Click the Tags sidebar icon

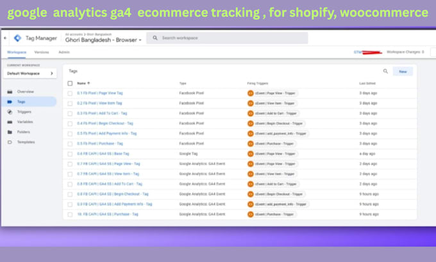coord(10,102)
